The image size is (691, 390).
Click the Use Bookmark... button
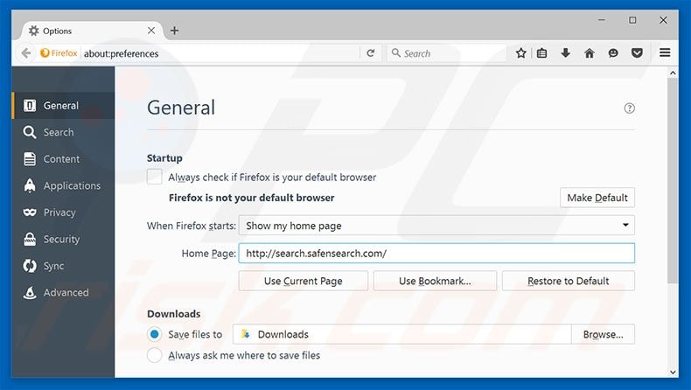[x=435, y=281]
